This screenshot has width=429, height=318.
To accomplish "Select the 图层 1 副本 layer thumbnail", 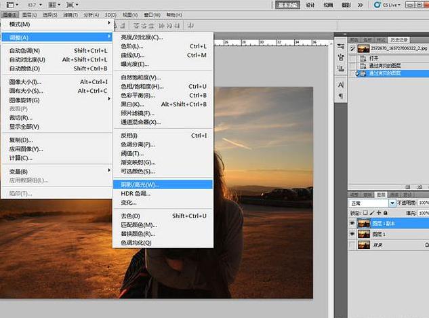I will [364, 224].
